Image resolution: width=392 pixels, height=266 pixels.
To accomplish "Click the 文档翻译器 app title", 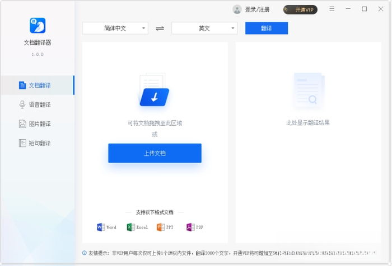I will (38, 42).
